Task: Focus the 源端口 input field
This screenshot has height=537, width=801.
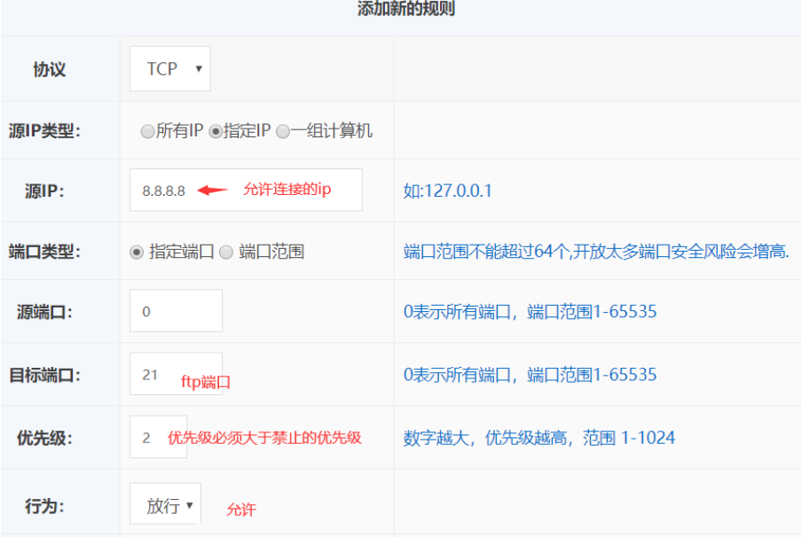Action: [176, 311]
